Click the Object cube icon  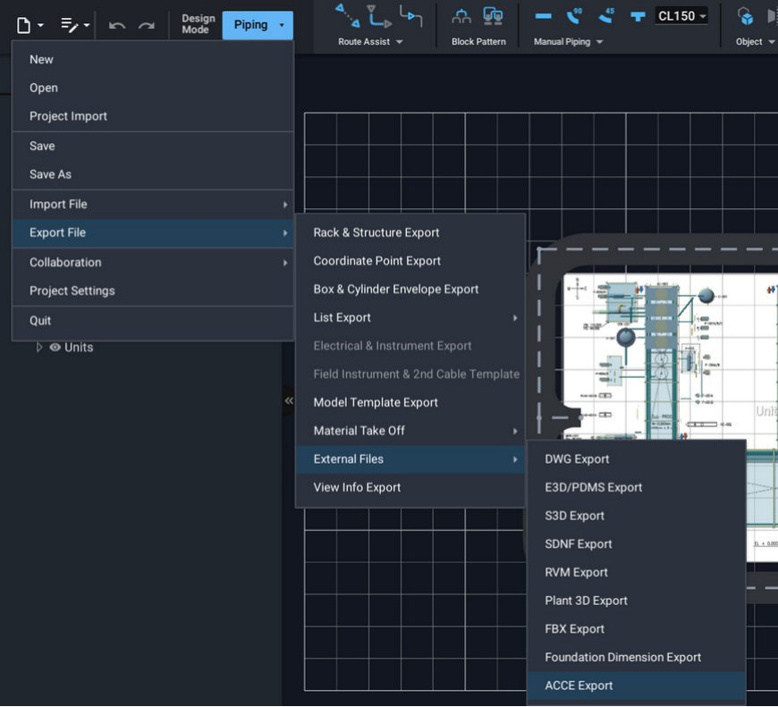pos(745,16)
